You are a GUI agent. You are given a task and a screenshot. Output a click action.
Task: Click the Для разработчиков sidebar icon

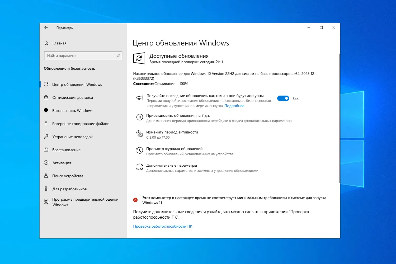tap(46, 189)
